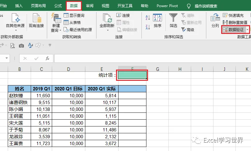Select the green highlighted cell F1

[x=132, y=75]
